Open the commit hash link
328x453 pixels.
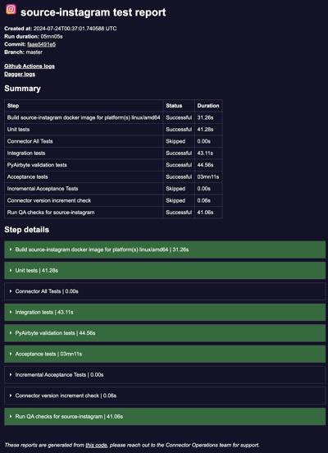click(42, 44)
